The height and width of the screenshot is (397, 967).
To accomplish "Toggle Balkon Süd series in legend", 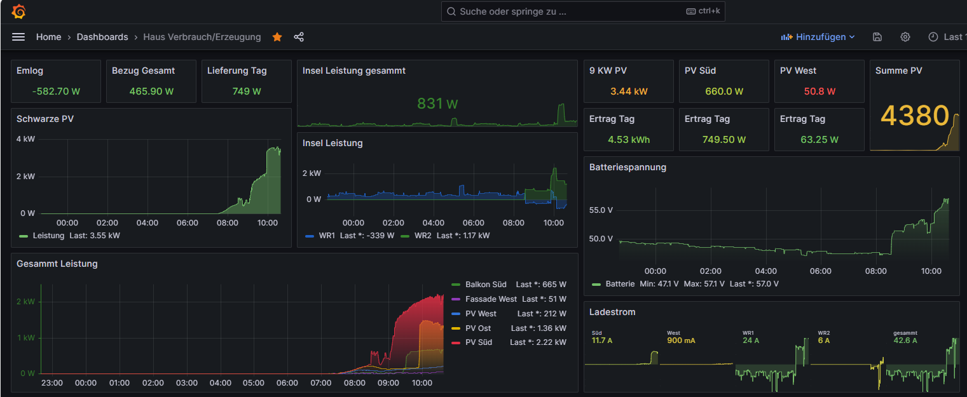I will coord(486,285).
